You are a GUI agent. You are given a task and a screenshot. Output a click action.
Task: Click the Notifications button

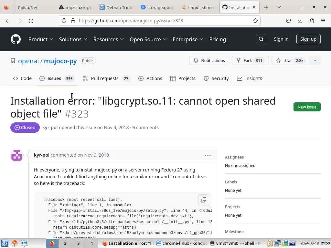coord(209,60)
